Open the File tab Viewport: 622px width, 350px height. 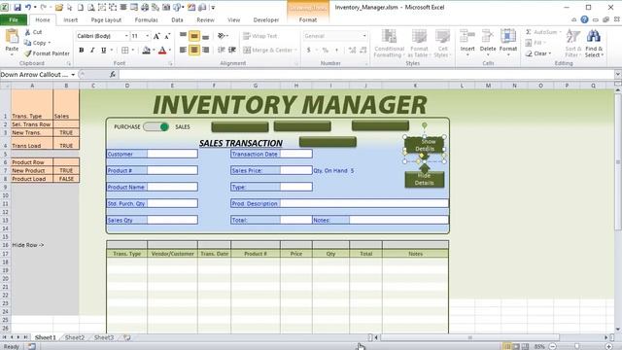click(x=14, y=19)
